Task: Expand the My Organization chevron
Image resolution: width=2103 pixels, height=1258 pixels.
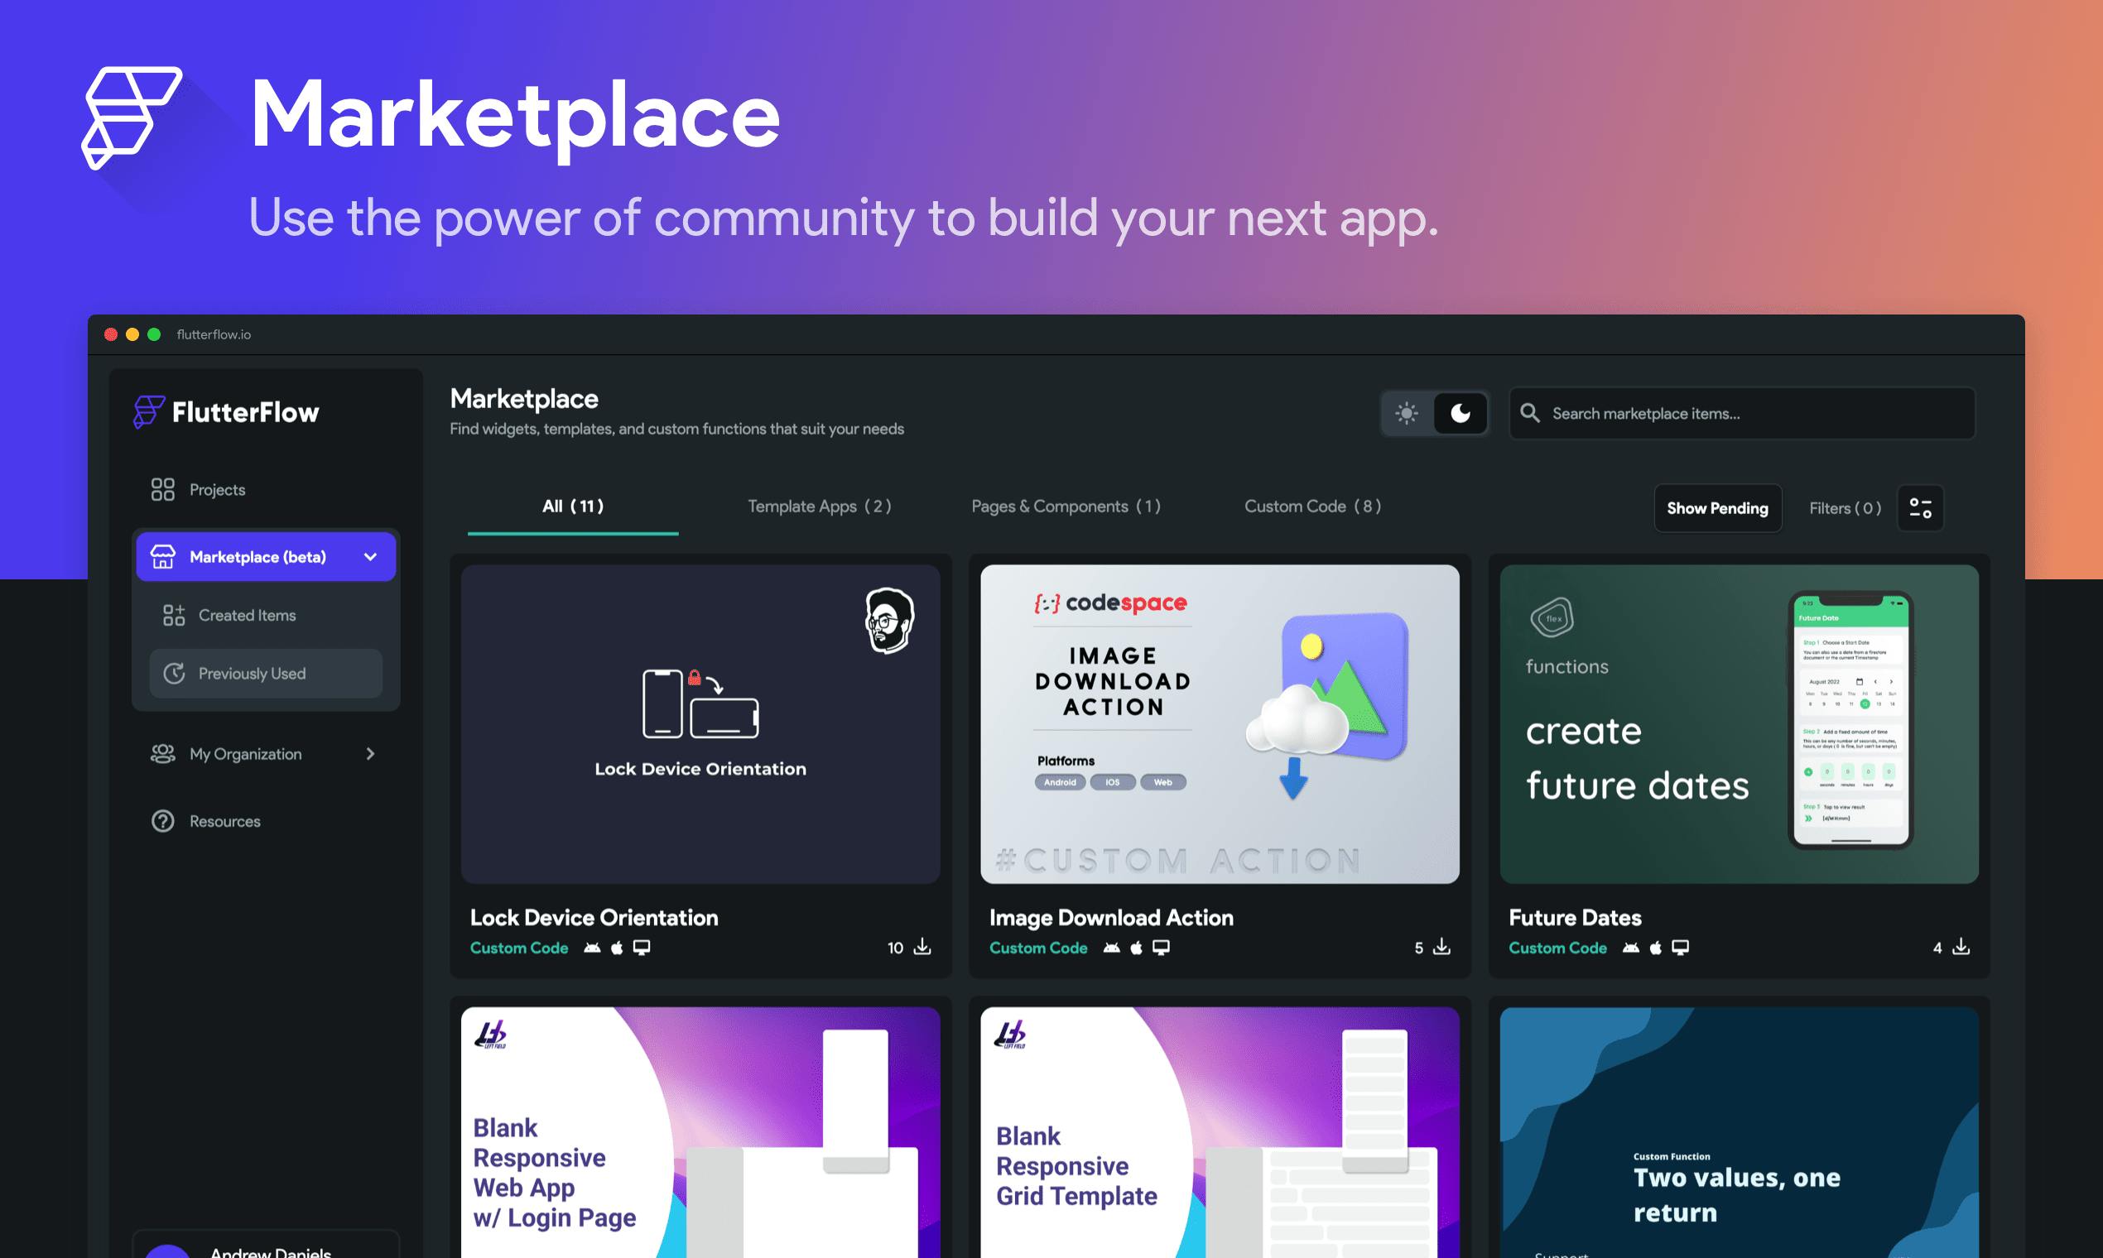Action: 371,754
